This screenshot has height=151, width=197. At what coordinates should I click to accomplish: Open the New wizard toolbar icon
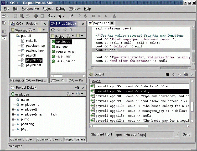pos(4,16)
